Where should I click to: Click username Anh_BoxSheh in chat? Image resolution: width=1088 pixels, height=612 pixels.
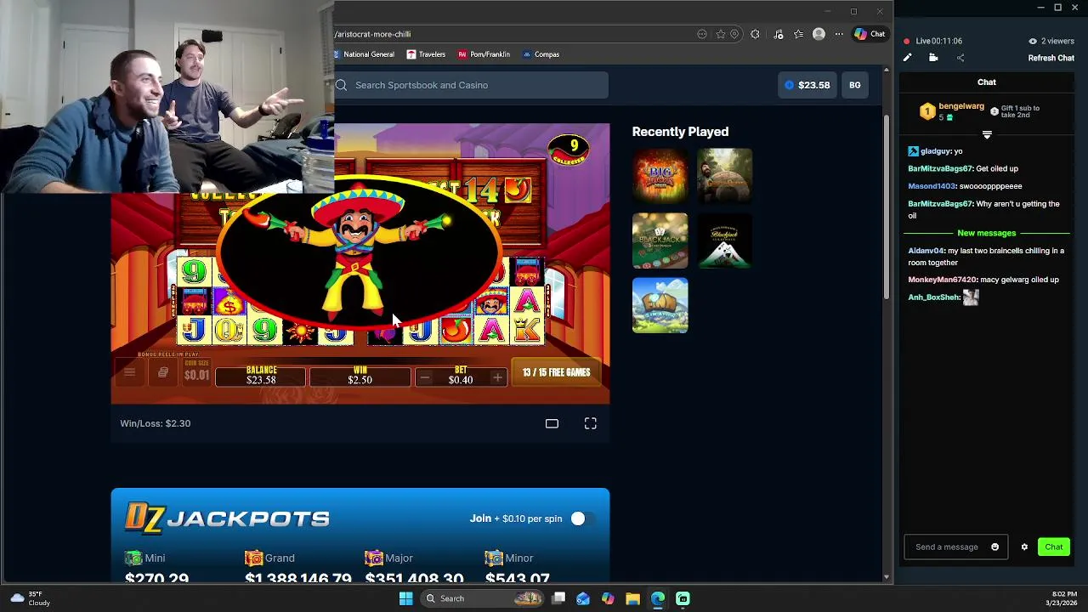pyautogui.click(x=934, y=297)
